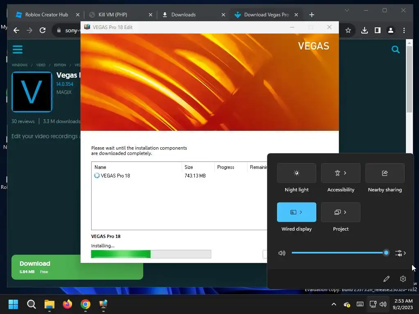Click the Size column header

(x=198, y=167)
